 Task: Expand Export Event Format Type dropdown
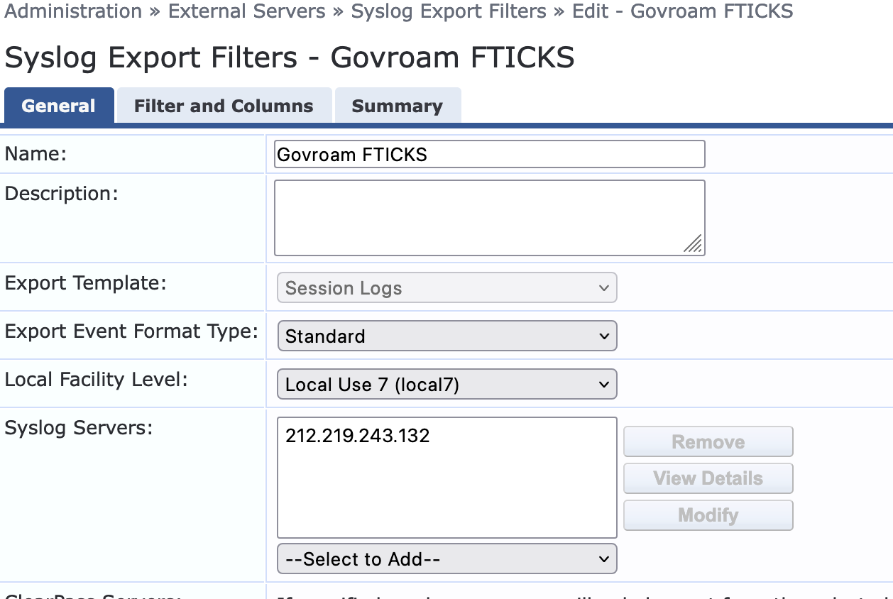coord(446,336)
